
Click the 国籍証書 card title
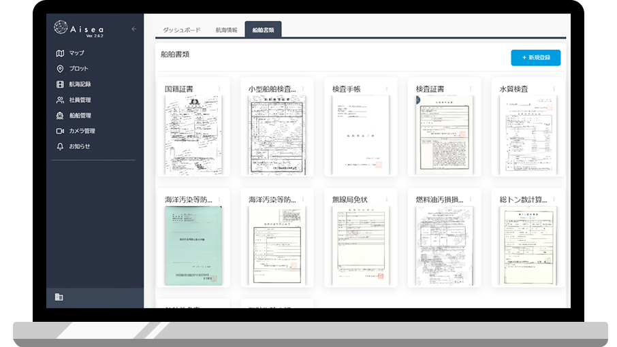[179, 89]
